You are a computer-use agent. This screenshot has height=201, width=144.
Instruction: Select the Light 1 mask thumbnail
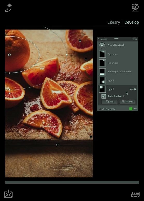102,89
